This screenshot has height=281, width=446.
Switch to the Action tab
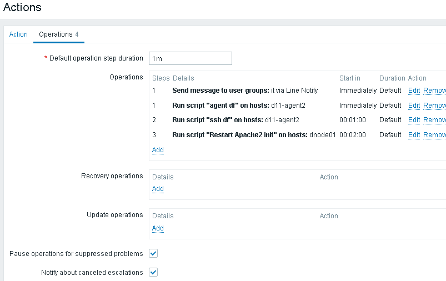[18, 34]
